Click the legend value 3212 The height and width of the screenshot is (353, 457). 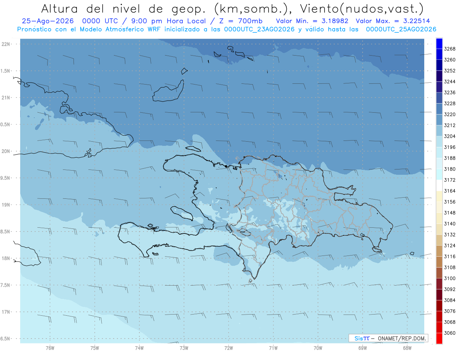450,125
